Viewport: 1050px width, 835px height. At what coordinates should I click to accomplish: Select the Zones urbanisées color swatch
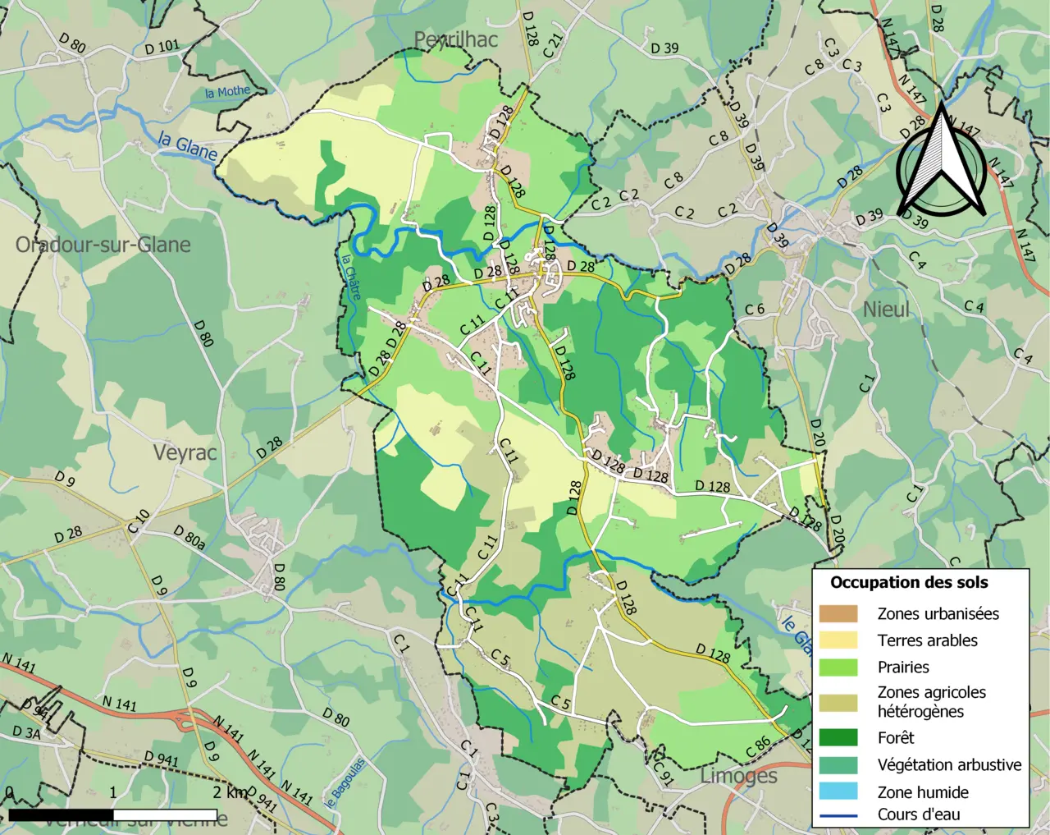[838, 613]
